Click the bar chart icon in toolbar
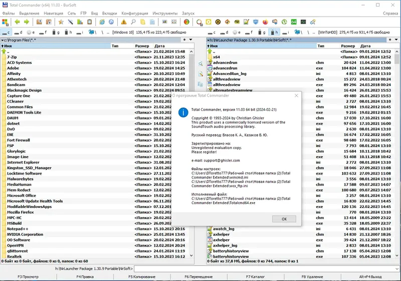The width and height of the screenshot is (401, 281). [80, 22]
